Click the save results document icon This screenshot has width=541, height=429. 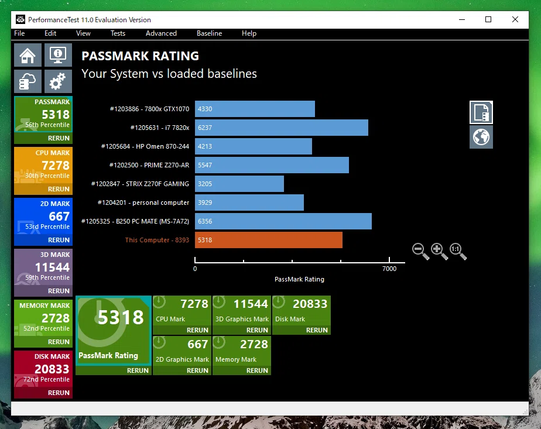click(481, 112)
